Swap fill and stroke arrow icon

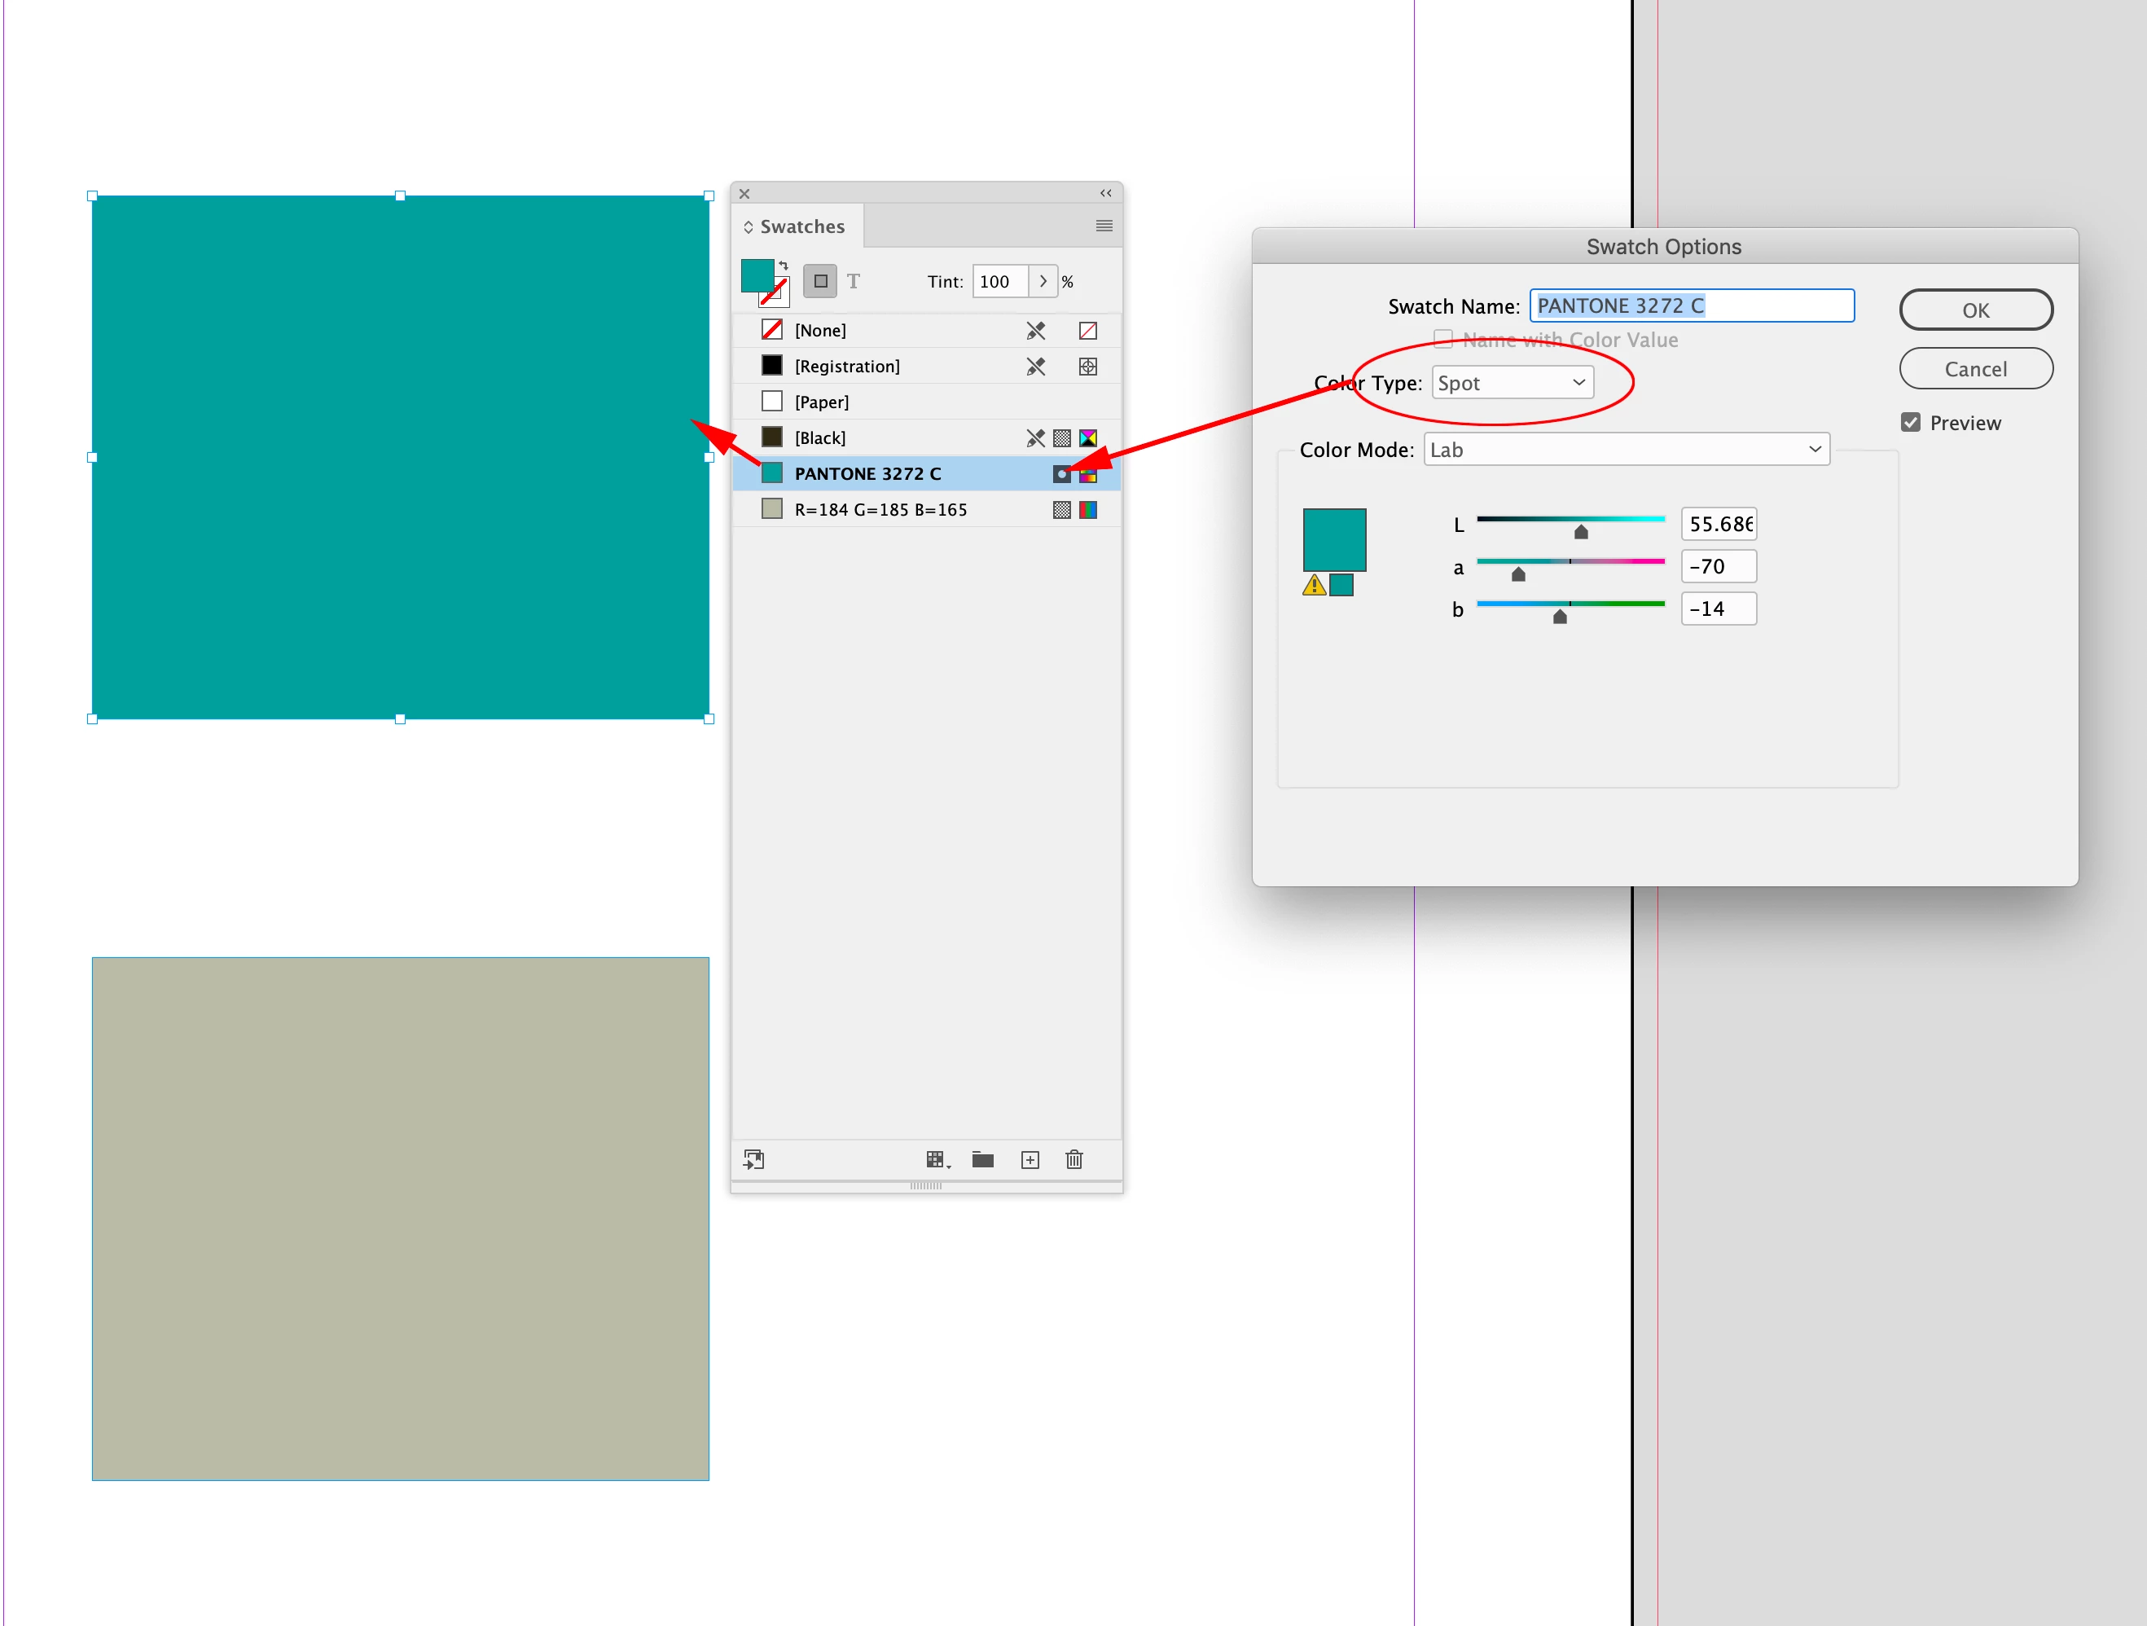point(784,265)
